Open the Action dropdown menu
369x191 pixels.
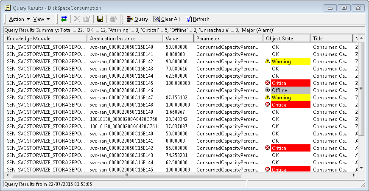coord(19,19)
